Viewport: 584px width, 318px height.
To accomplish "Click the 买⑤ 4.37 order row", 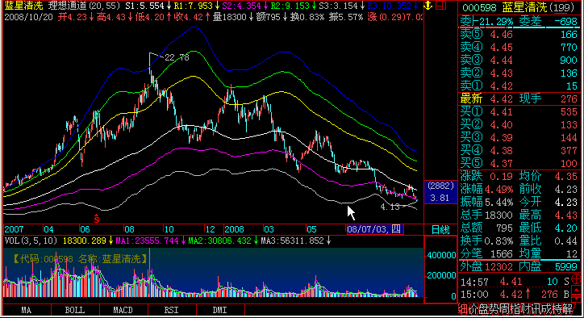I will tap(519, 163).
